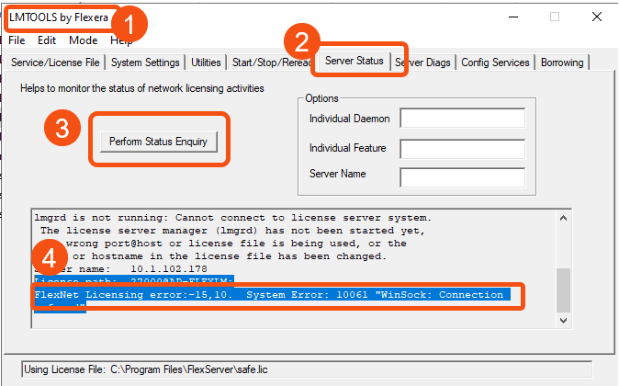Click the 'Using License File' status bar text

(x=146, y=369)
